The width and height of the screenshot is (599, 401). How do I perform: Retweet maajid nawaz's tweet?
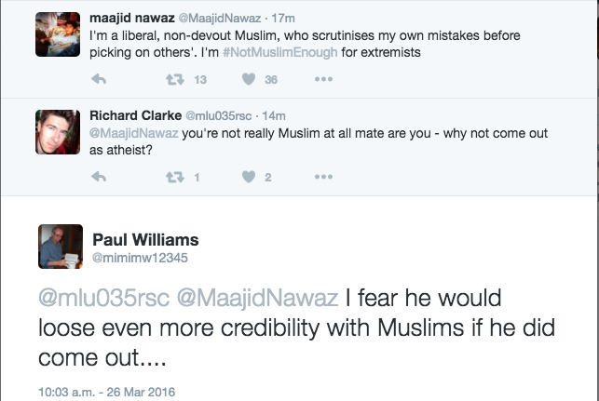173,79
